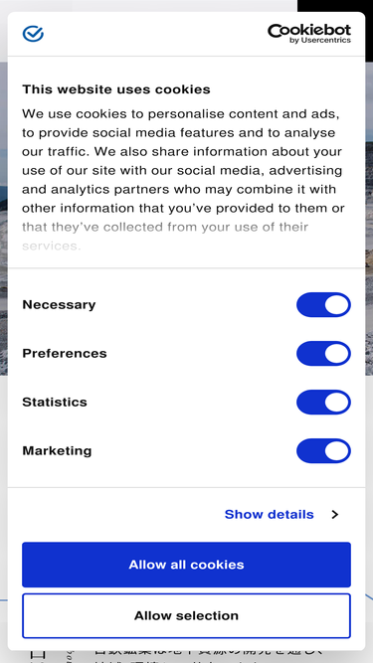Click the Japanese text below the dialog
The height and width of the screenshot is (663, 373).
[207, 656]
